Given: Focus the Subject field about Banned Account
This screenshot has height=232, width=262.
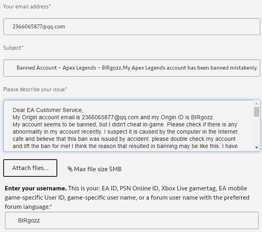Looking at the screenshot, I should [x=132, y=68].
